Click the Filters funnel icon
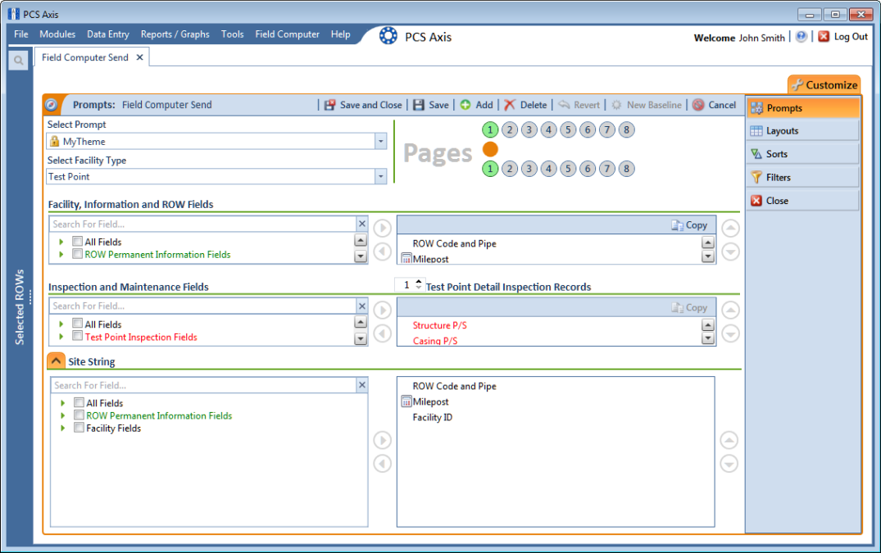The height and width of the screenshot is (553, 881). (756, 178)
